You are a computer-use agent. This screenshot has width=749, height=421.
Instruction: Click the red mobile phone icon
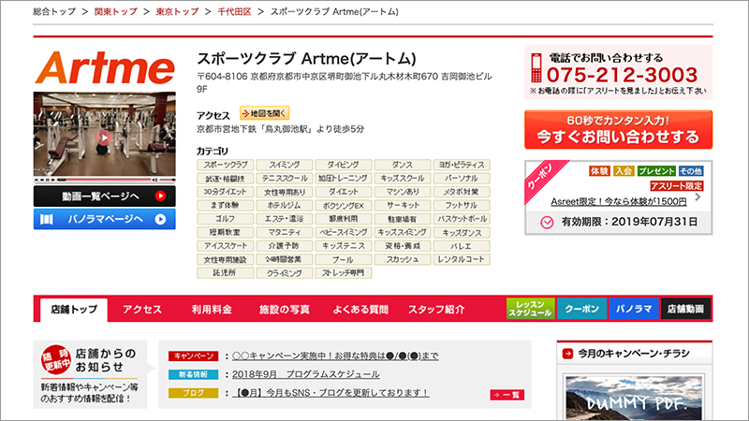(536, 67)
